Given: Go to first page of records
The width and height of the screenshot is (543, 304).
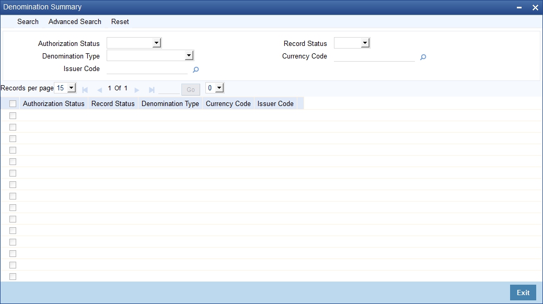Looking at the screenshot, I should coord(85,90).
